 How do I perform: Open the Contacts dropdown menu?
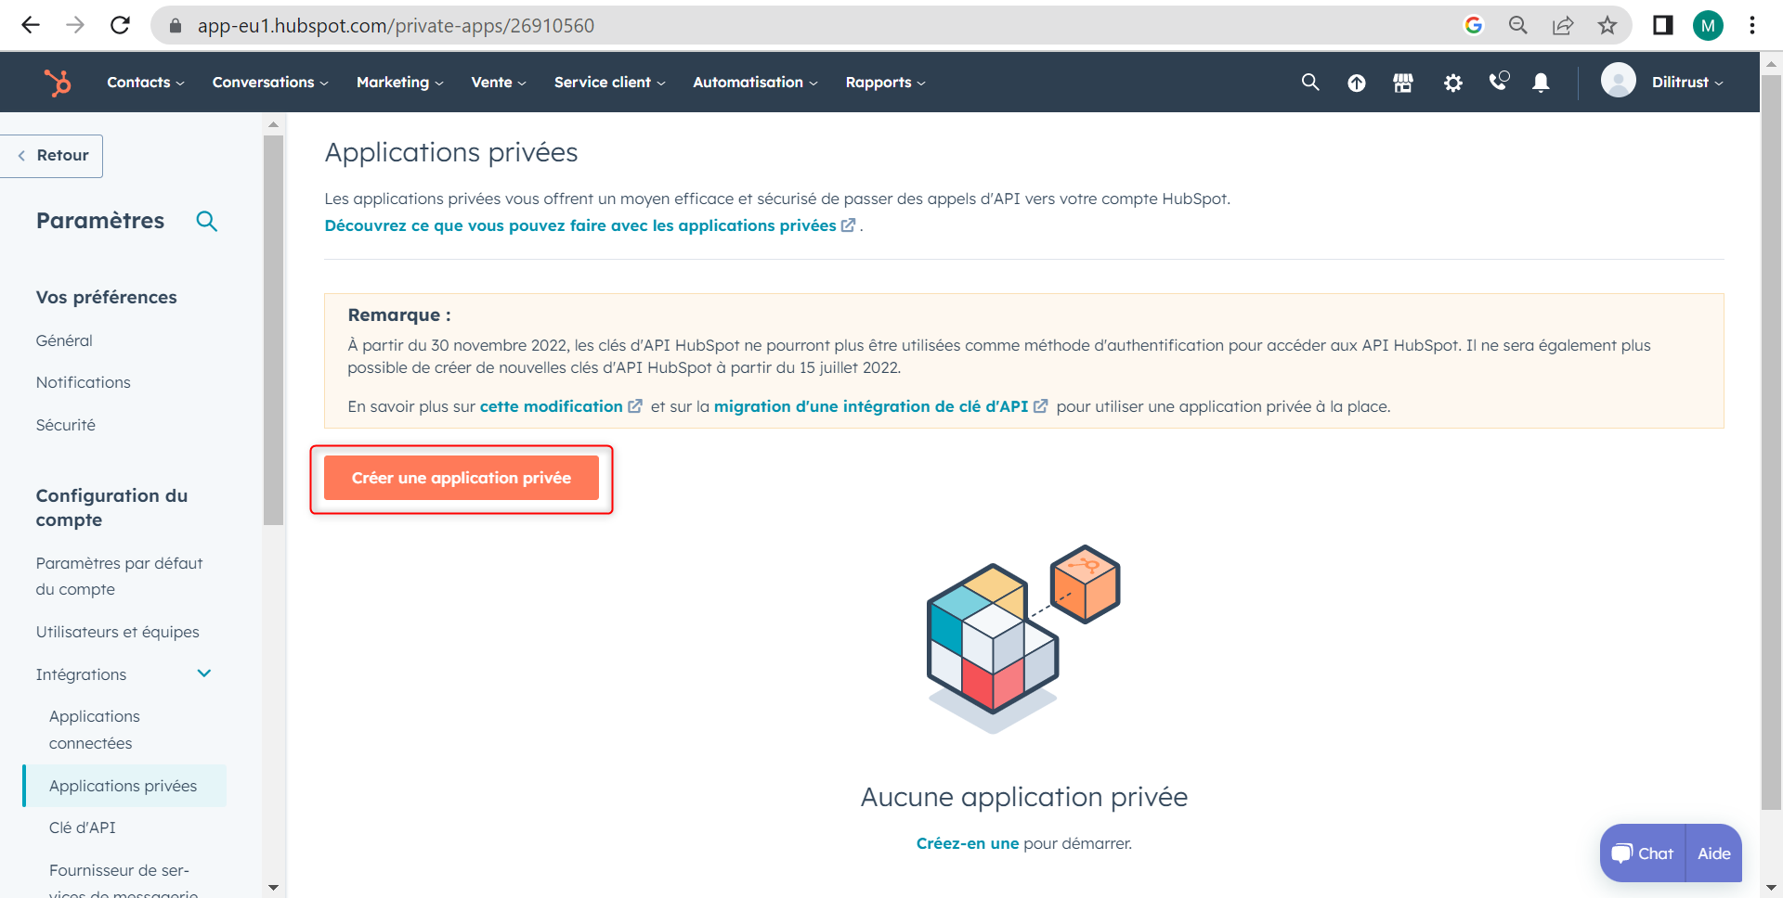coord(146,83)
